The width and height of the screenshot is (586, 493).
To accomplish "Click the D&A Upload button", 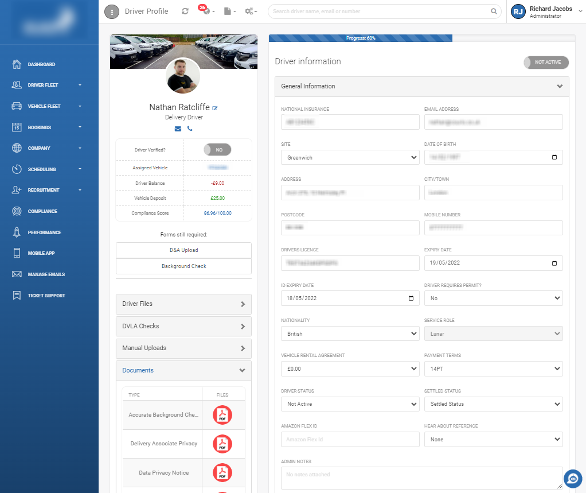I will coord(183,250).
